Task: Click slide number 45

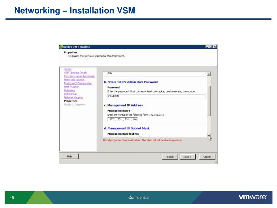Action: coord(12,197)
